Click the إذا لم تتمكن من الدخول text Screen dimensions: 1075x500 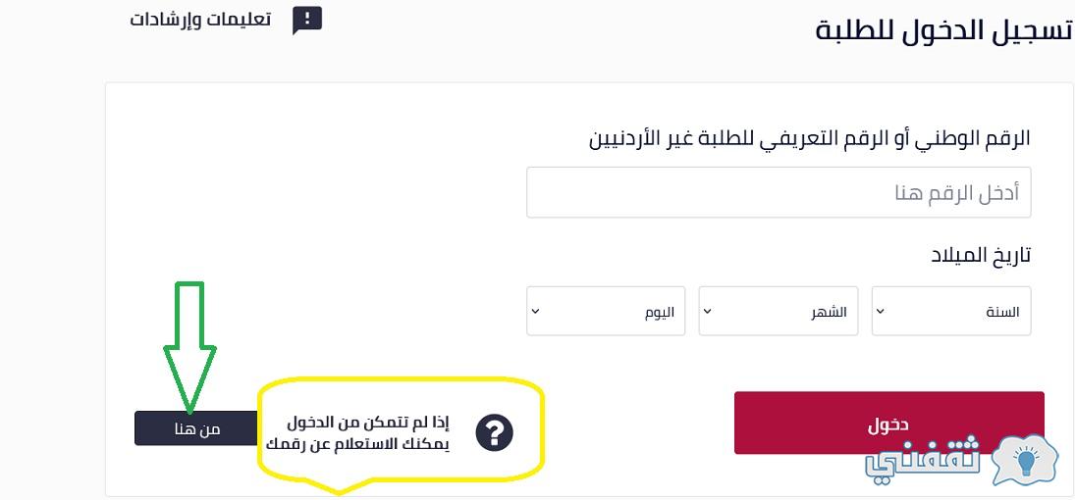pyautogui.click(x=367, y=422)
